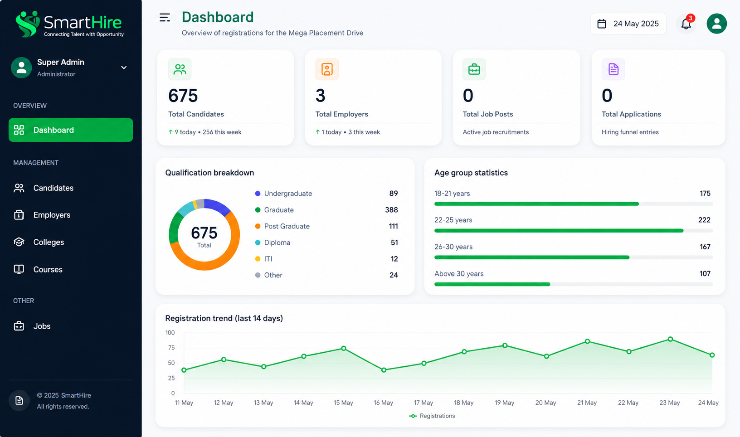Click the footer document icon near copyright
Viewport: 740px width, 437px height.
(19, 401)
